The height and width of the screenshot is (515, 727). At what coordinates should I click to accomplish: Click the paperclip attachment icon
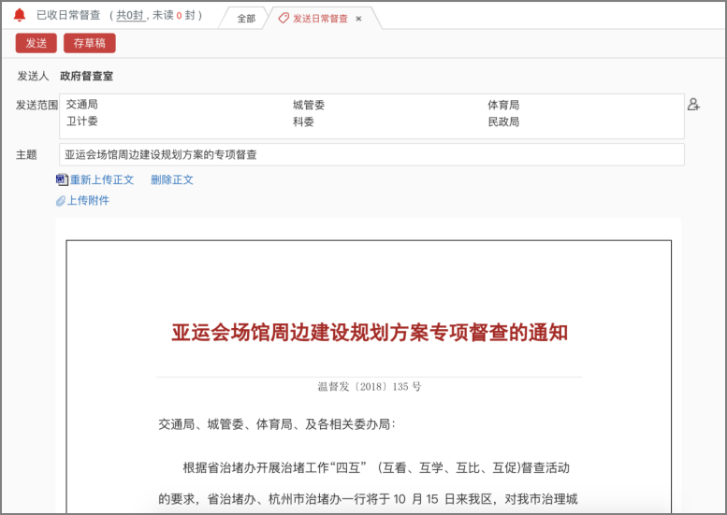61,201
